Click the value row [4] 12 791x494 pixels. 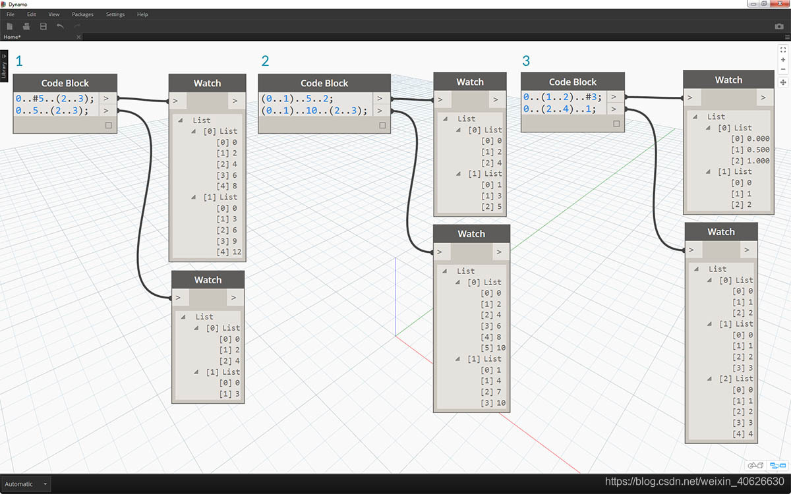pyautogui.click(x=229, y=252)
